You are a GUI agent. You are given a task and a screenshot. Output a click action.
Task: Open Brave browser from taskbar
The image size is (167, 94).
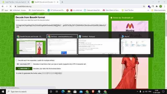(x=93, y=92)
